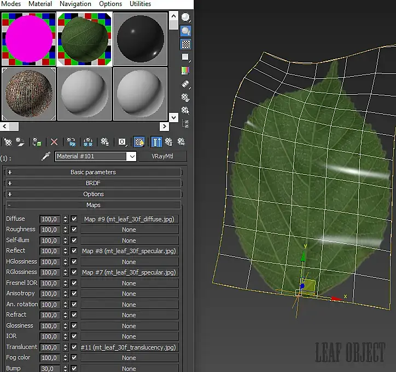The image size is (396, 372).
Task: Toggle the Translucent map checkbox
Action: (x=74, y=347)
